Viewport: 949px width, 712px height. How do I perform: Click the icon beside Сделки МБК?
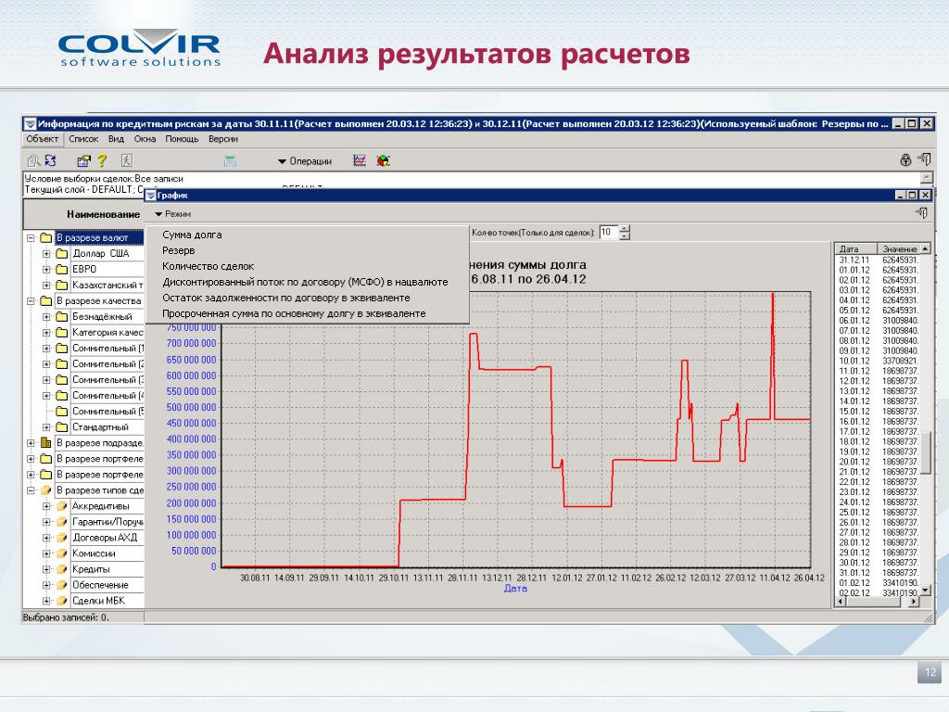pyautogui.click(x=62, y=601)
